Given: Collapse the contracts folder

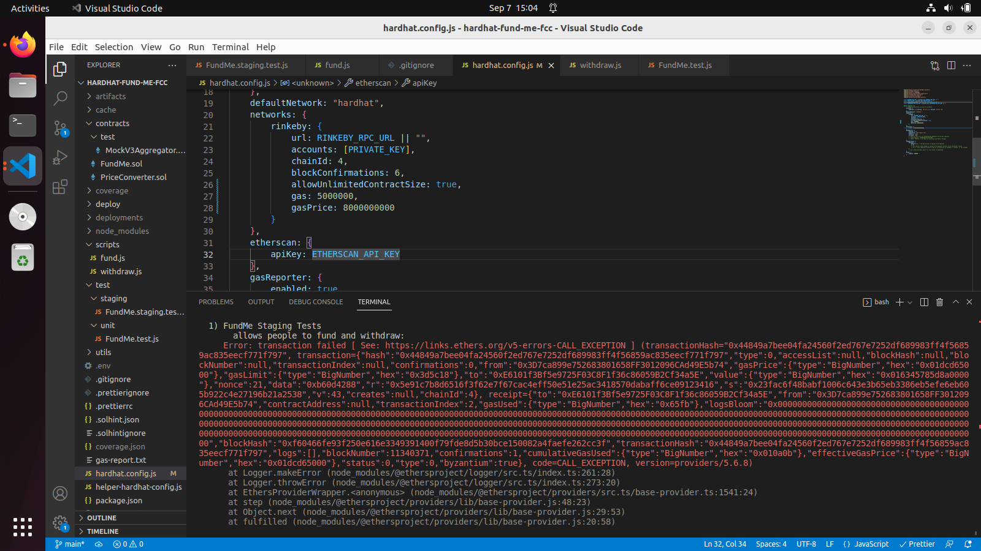Looking at the screenshot, I should click(x=131, y=123).
